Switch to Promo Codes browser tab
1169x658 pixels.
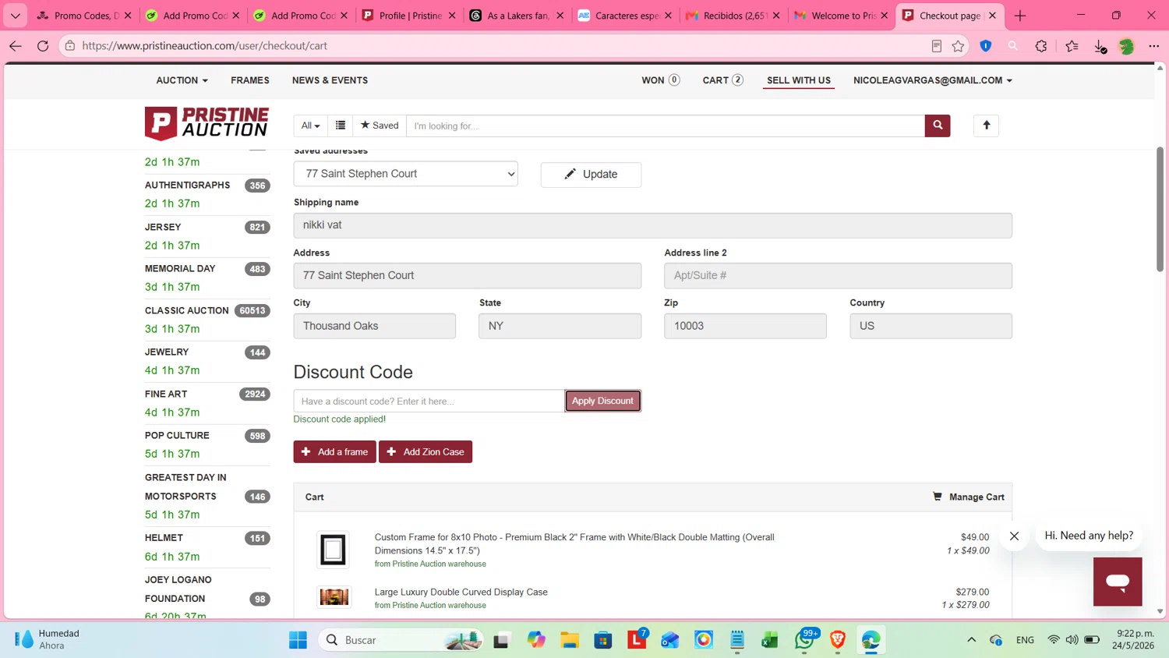(84, 16)
